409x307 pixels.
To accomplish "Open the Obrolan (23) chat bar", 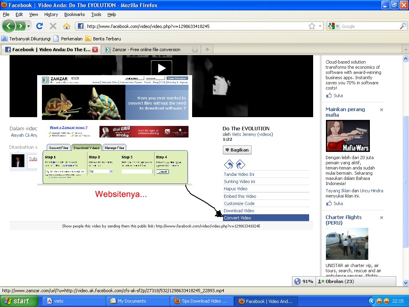I will tap(356, 281).
